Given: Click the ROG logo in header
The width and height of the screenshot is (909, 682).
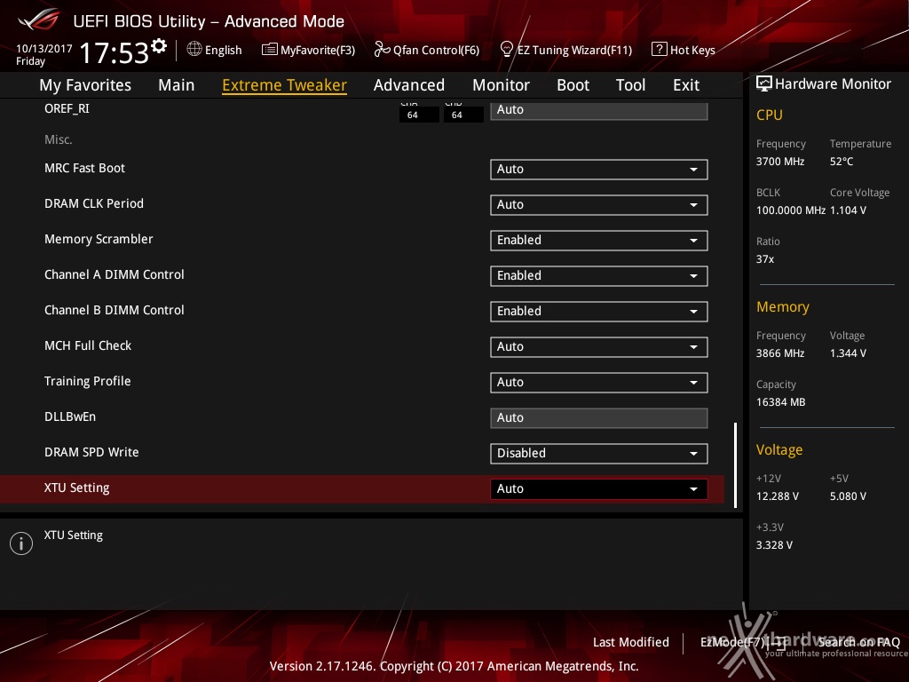Looking at the screenshot, I should (39, 20).
